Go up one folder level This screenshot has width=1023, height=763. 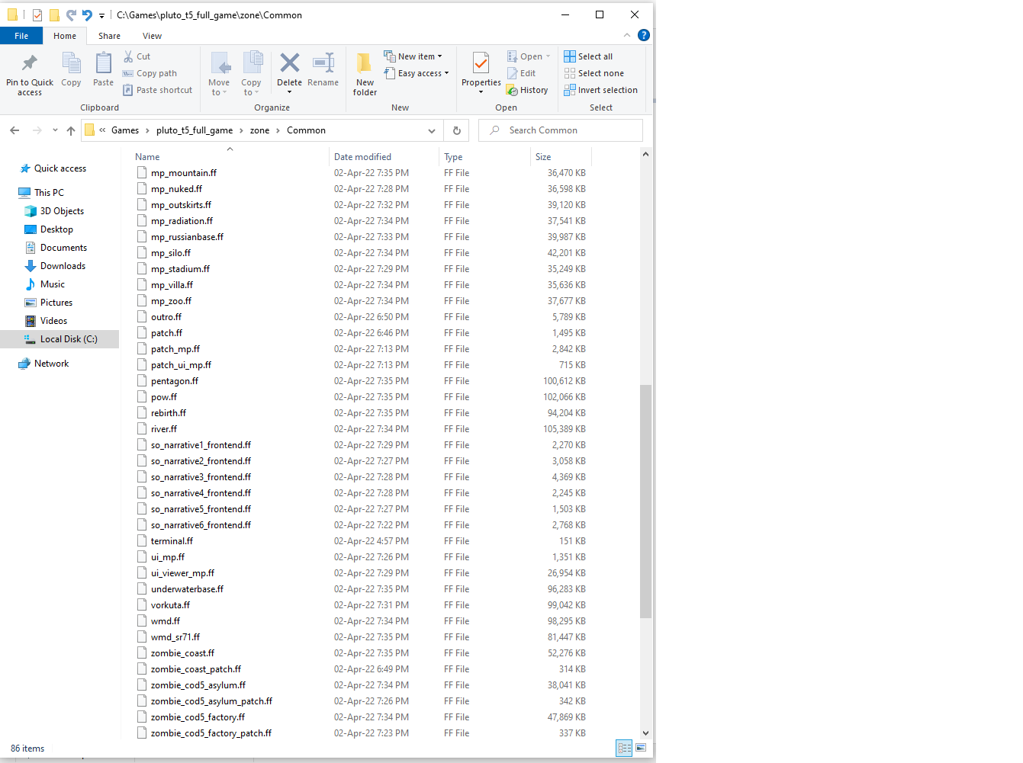click(x=71, y=130)
